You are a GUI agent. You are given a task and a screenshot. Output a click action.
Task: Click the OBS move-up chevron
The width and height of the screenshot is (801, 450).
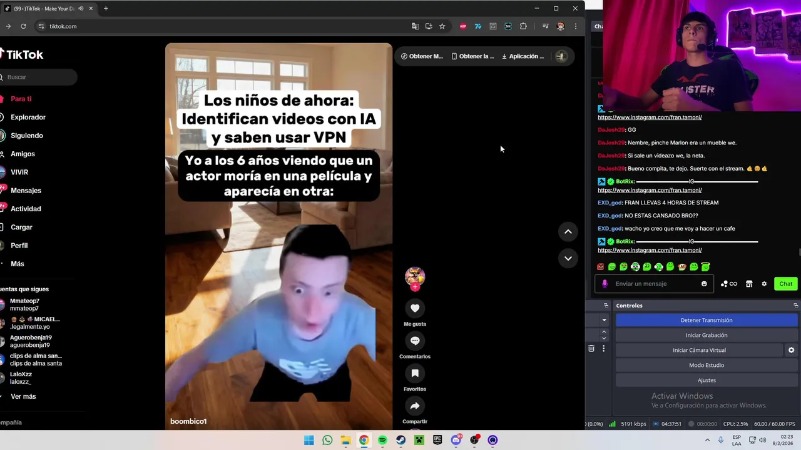coord(604,332)
